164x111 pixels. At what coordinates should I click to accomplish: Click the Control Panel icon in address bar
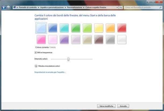pos(15,7)
